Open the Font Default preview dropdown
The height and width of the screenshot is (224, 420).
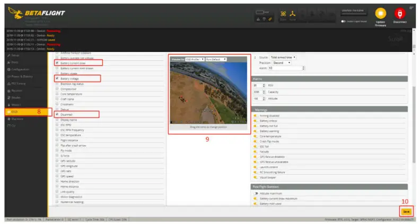(x=216, y=59)
